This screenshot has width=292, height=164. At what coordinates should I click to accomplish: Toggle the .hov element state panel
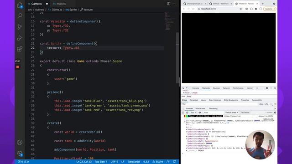click(261, 104)
